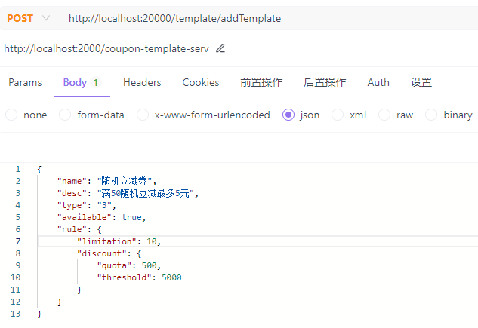Click the "满50随机立减最多5元" description value
The height and width of the screenshot is (328, 478).
tap(146, 193)
